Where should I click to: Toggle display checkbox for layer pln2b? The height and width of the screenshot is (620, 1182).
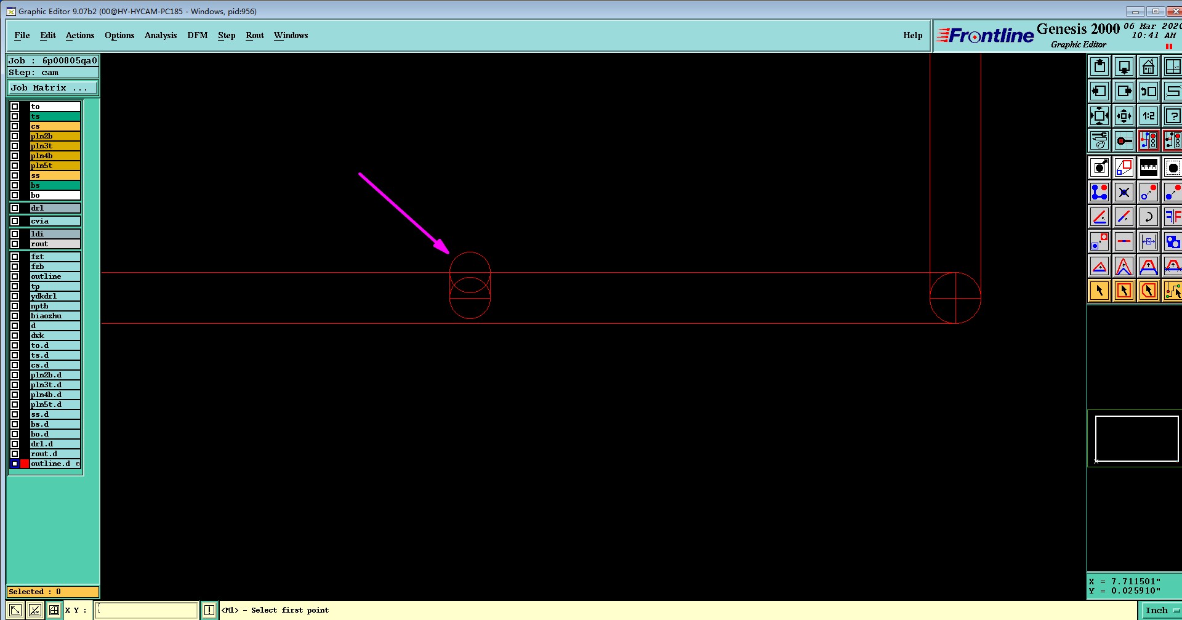click(x=15, y=136)
